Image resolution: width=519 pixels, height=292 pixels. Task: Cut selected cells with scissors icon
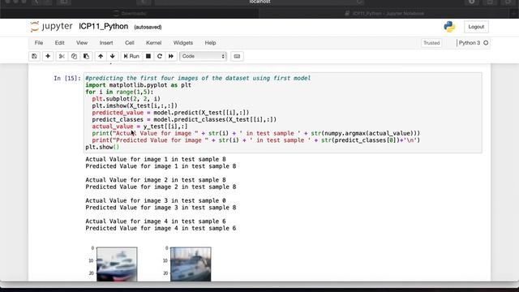tap(62, 56)
